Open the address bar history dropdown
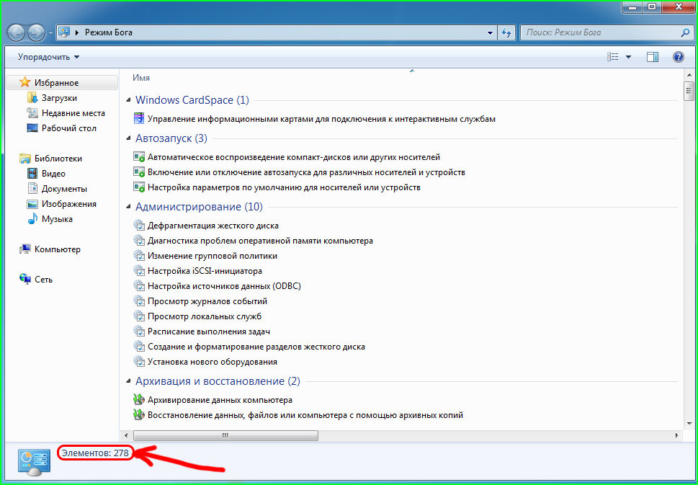Screen dimensions: 698x485 click(489, 32)
